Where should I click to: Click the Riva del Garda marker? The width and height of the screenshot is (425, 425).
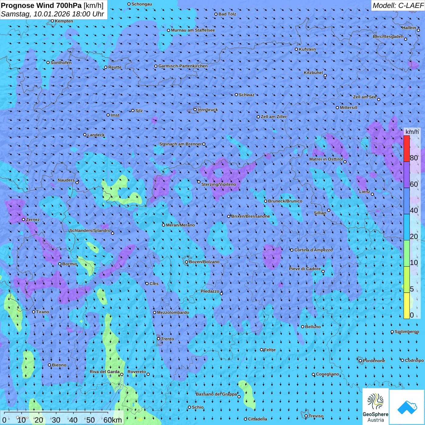click(122, 374)
